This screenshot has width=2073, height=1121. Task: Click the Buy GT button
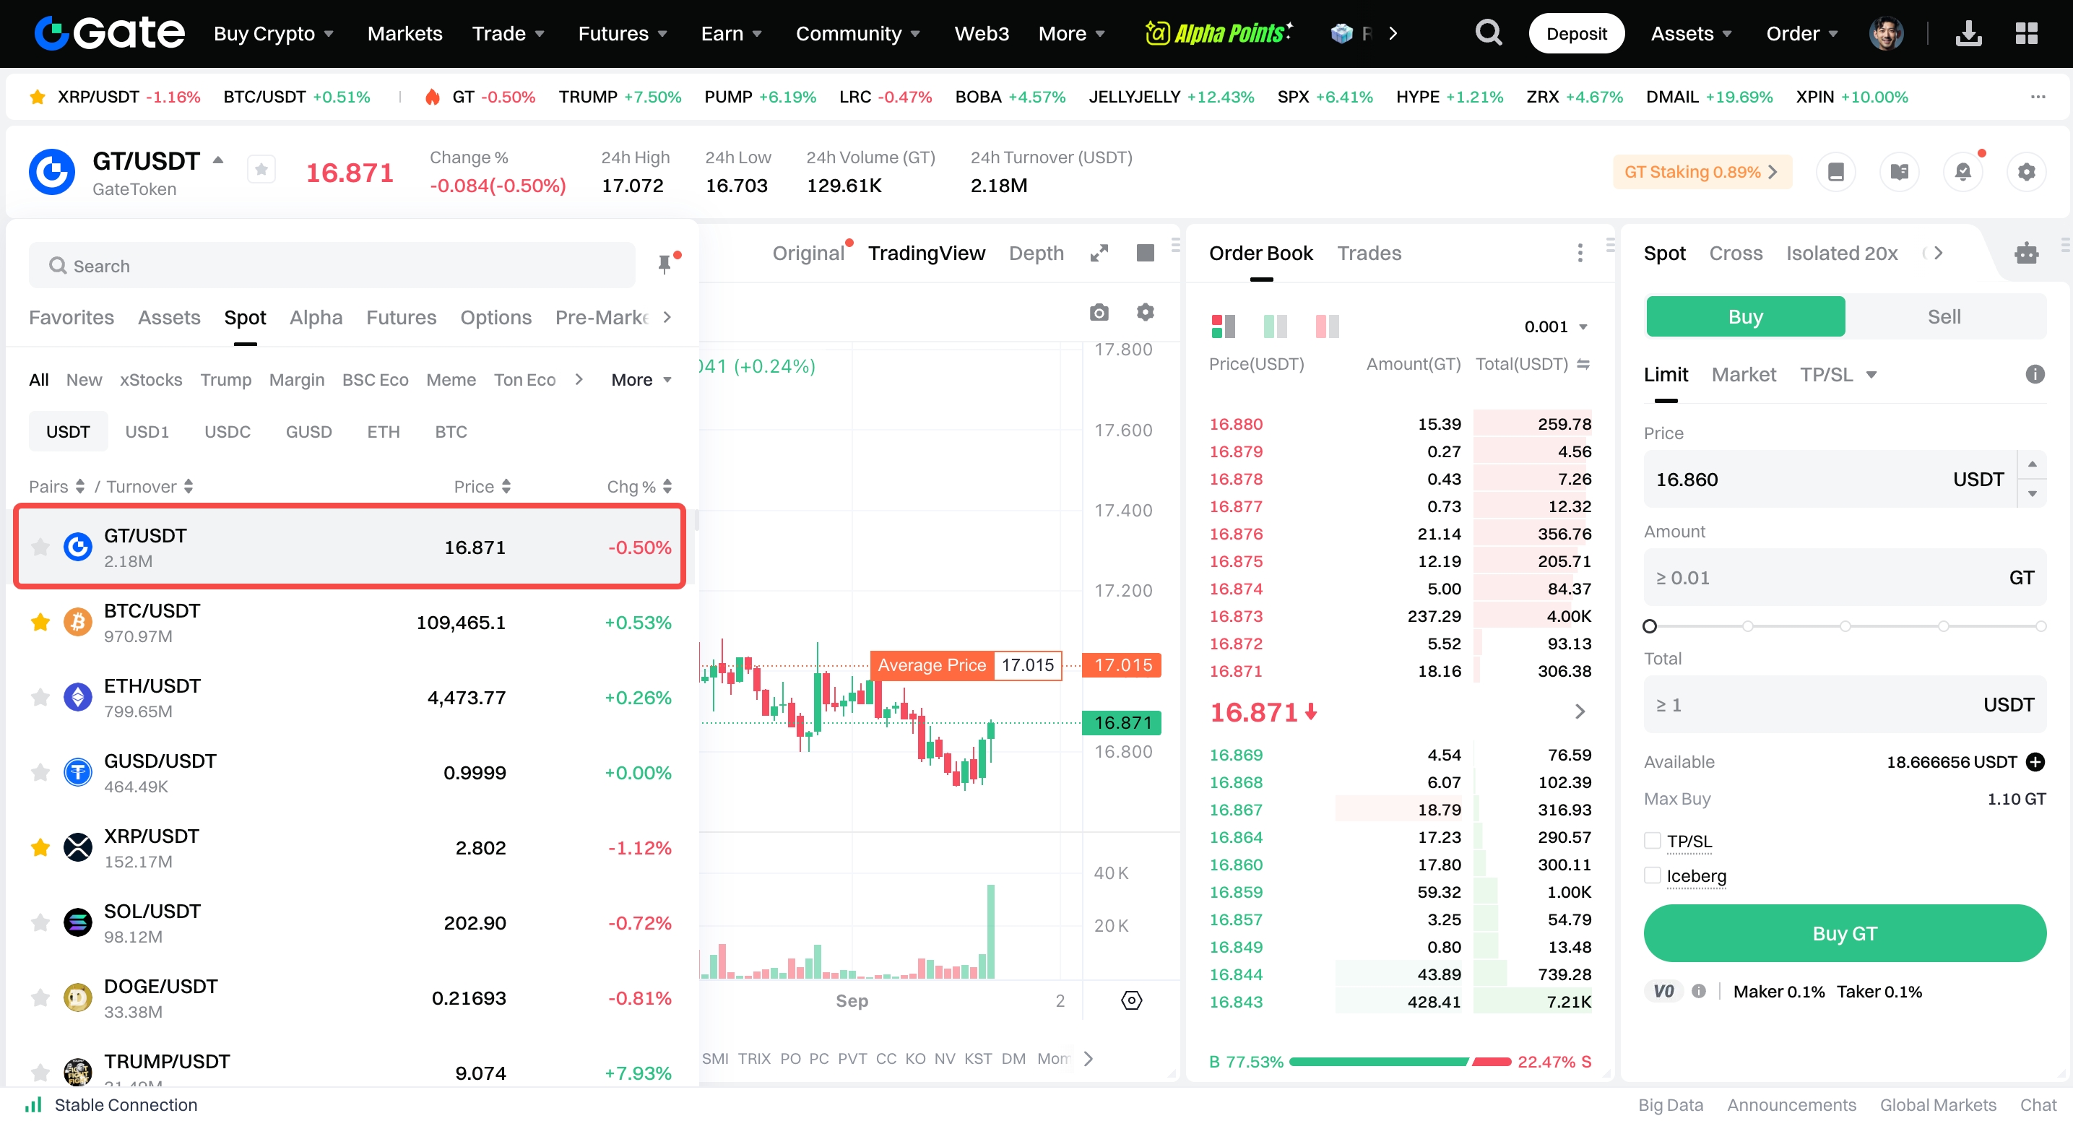click(1843, 933)
